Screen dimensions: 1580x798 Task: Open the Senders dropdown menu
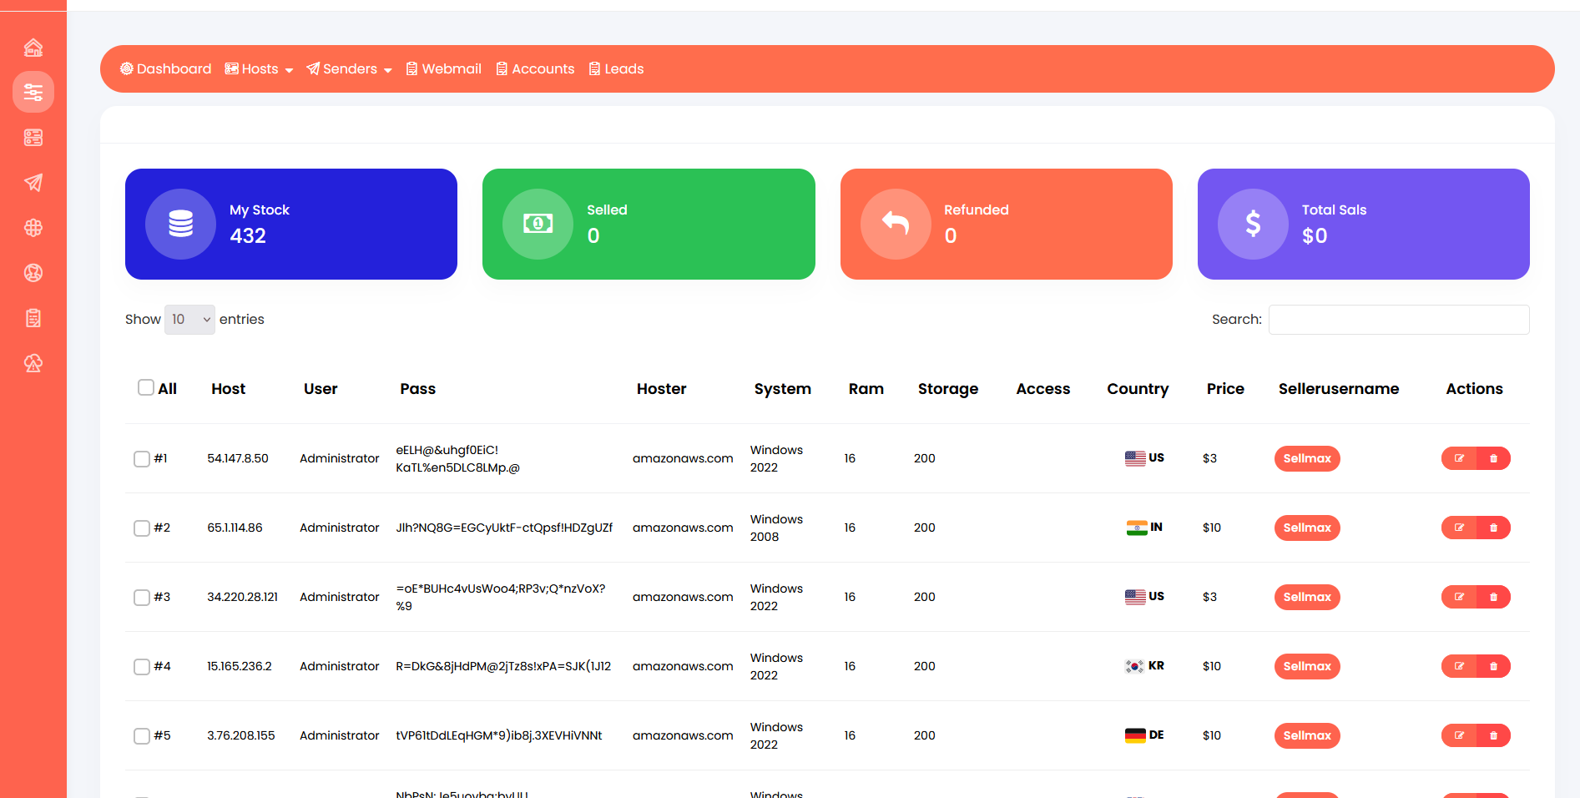coord(349,69)
